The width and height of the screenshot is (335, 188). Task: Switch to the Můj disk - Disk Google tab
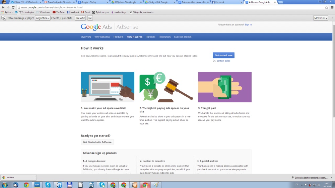pyautogui.click(x=127, y=2)
